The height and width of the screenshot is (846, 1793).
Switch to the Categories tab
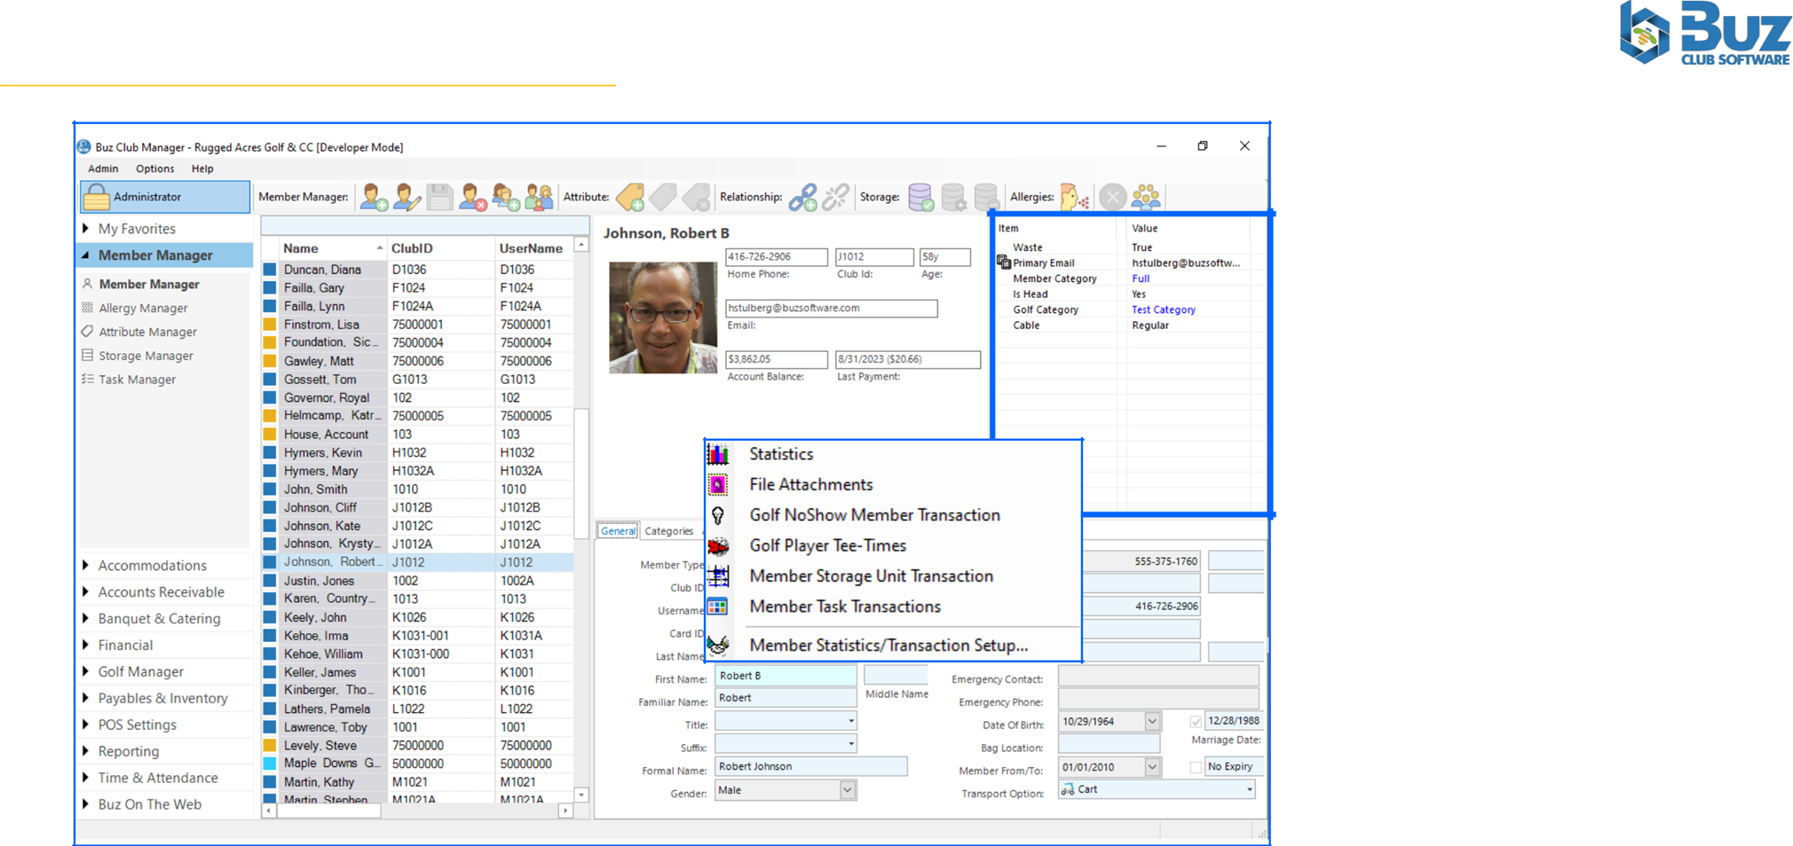tap(668, 531)
